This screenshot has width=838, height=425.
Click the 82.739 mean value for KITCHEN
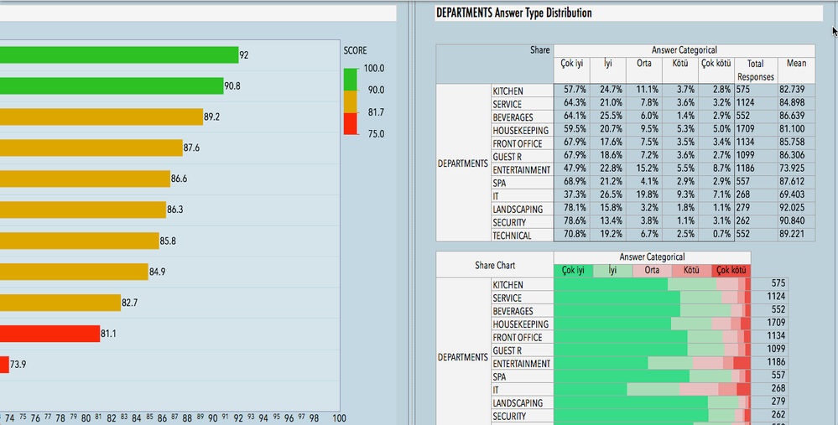pos(796,91)
